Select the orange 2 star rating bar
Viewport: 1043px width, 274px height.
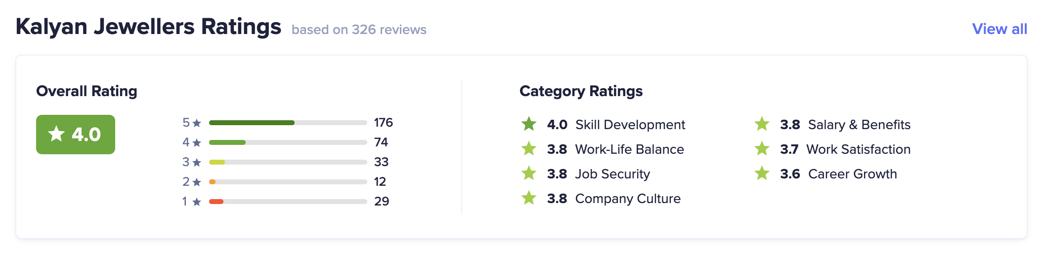[288, 182]
